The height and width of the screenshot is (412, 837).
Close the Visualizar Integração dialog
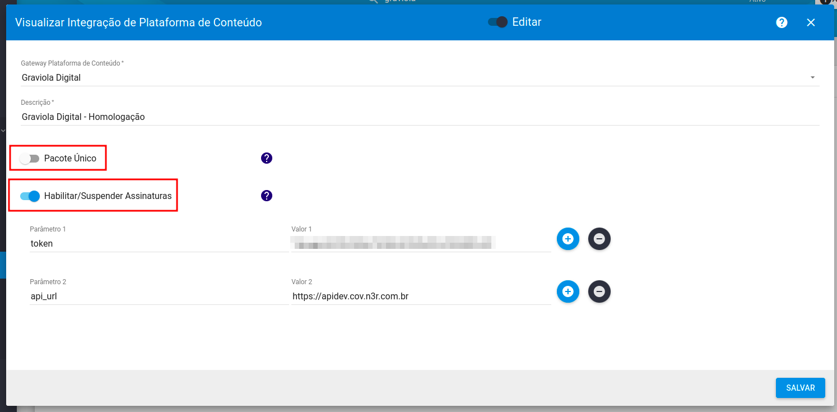tap(811, 22)
